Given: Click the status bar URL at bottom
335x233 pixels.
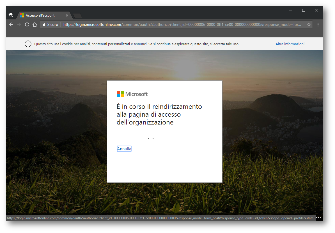Looking at the screenshot, I should (162, 218).
